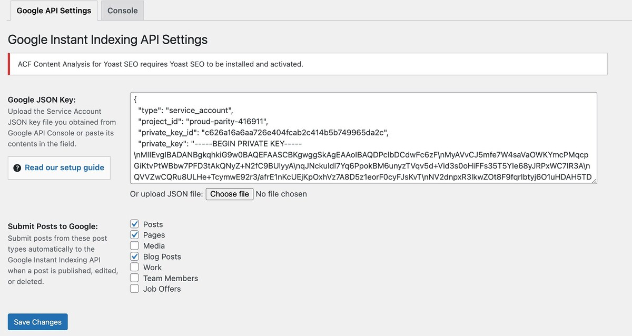This screenshot has width=632, height=336.
Task: Click the textarea resize handle corner
Action: coord(594,181)
